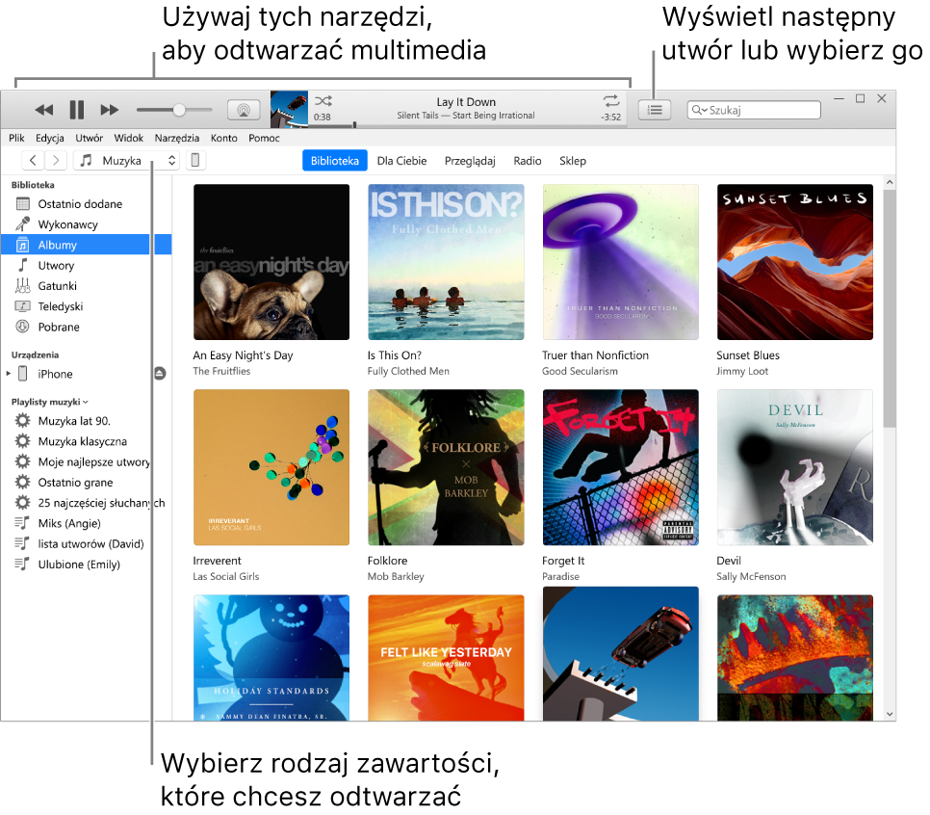Open 25 najczęściej słuchanych playlist
Screen dimensions: 930x815
point(86,503)
